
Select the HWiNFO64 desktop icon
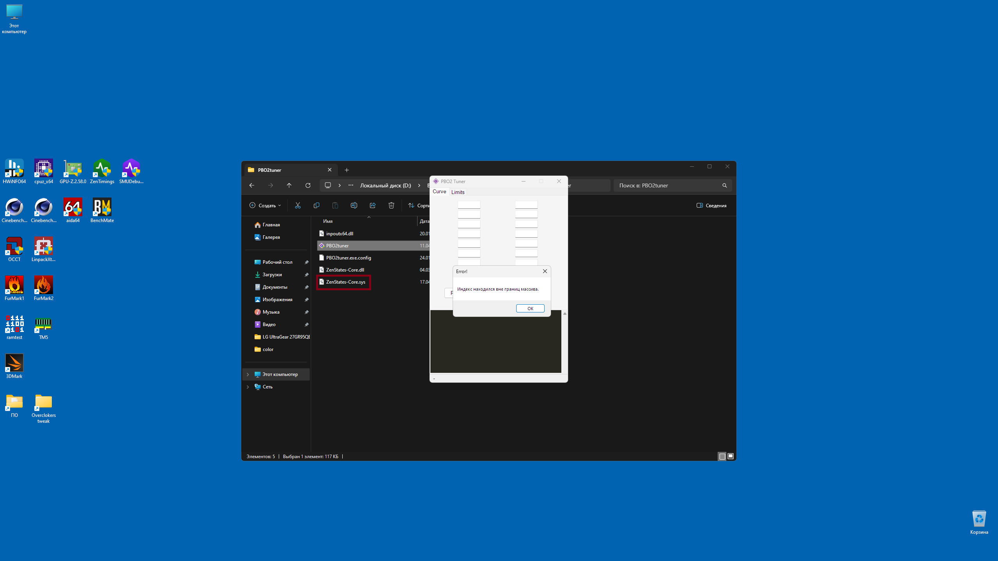pos(14,171)
